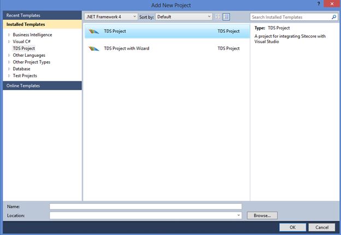Viewport: 341px width, 235px height.
Task: Select the TDS Project template icon
Action: tap(94, 32)
